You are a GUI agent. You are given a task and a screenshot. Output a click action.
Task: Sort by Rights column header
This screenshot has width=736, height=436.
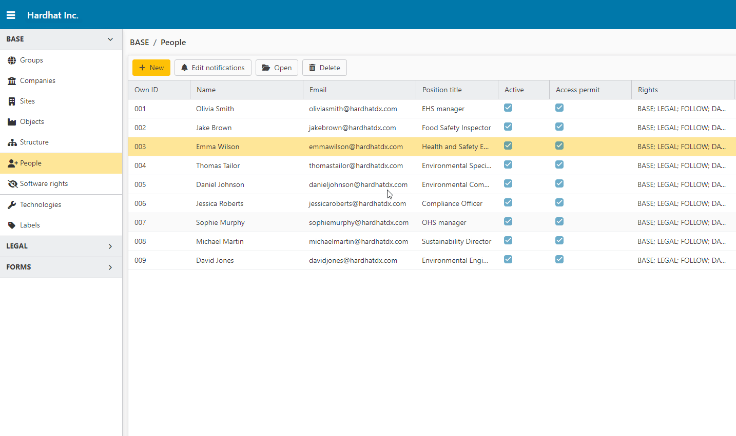click(x=683, y=90)
